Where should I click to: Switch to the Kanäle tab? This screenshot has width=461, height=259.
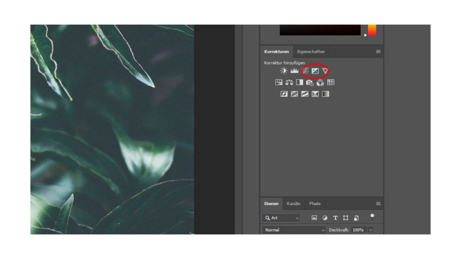[294, 204]
